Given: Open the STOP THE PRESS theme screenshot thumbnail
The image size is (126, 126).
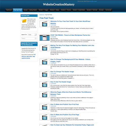Looking at the screenshot, I should coord(45,38).
